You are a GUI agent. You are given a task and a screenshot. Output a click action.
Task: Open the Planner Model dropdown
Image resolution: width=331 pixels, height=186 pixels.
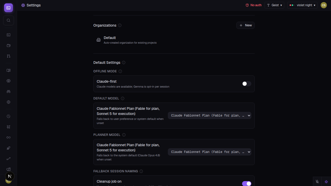pyautogui.click(x=209, y=152)
